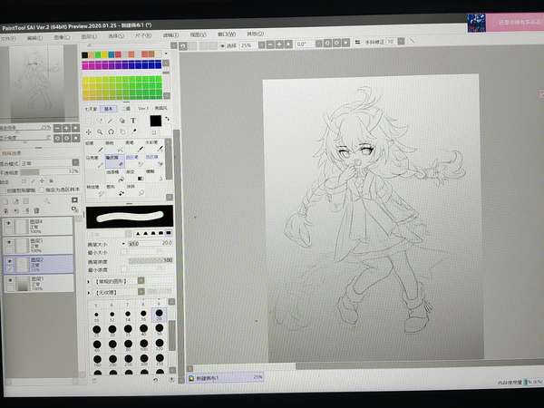Toggle the selection source checkbox
This screenshot has height=408, width=544.
pyautogui.click(x=42, y=189)
